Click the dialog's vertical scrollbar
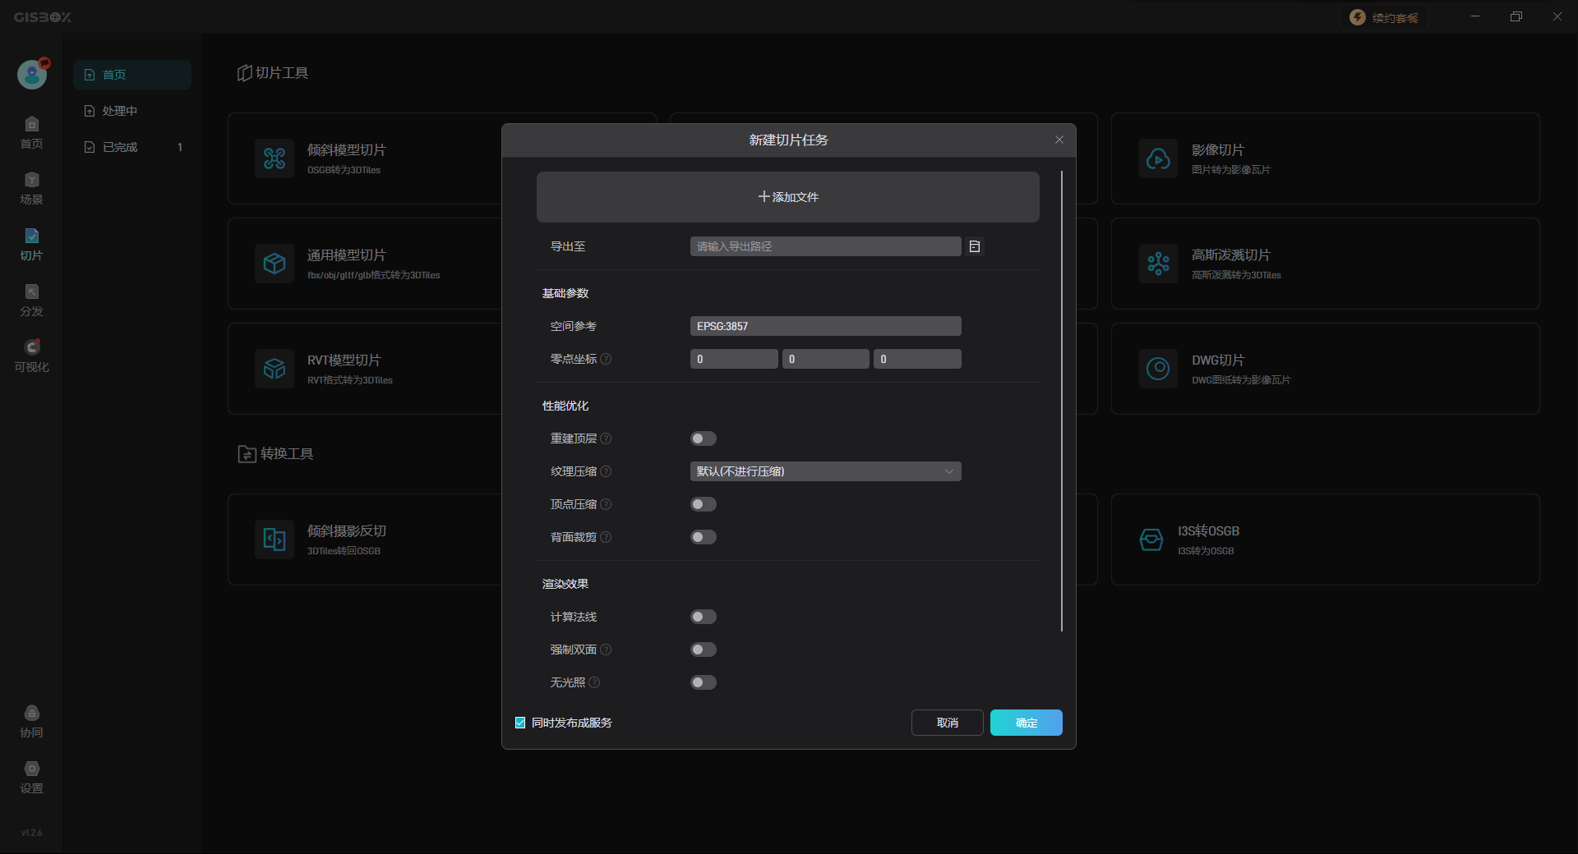1578x854 pixels. pos(1062,401)
